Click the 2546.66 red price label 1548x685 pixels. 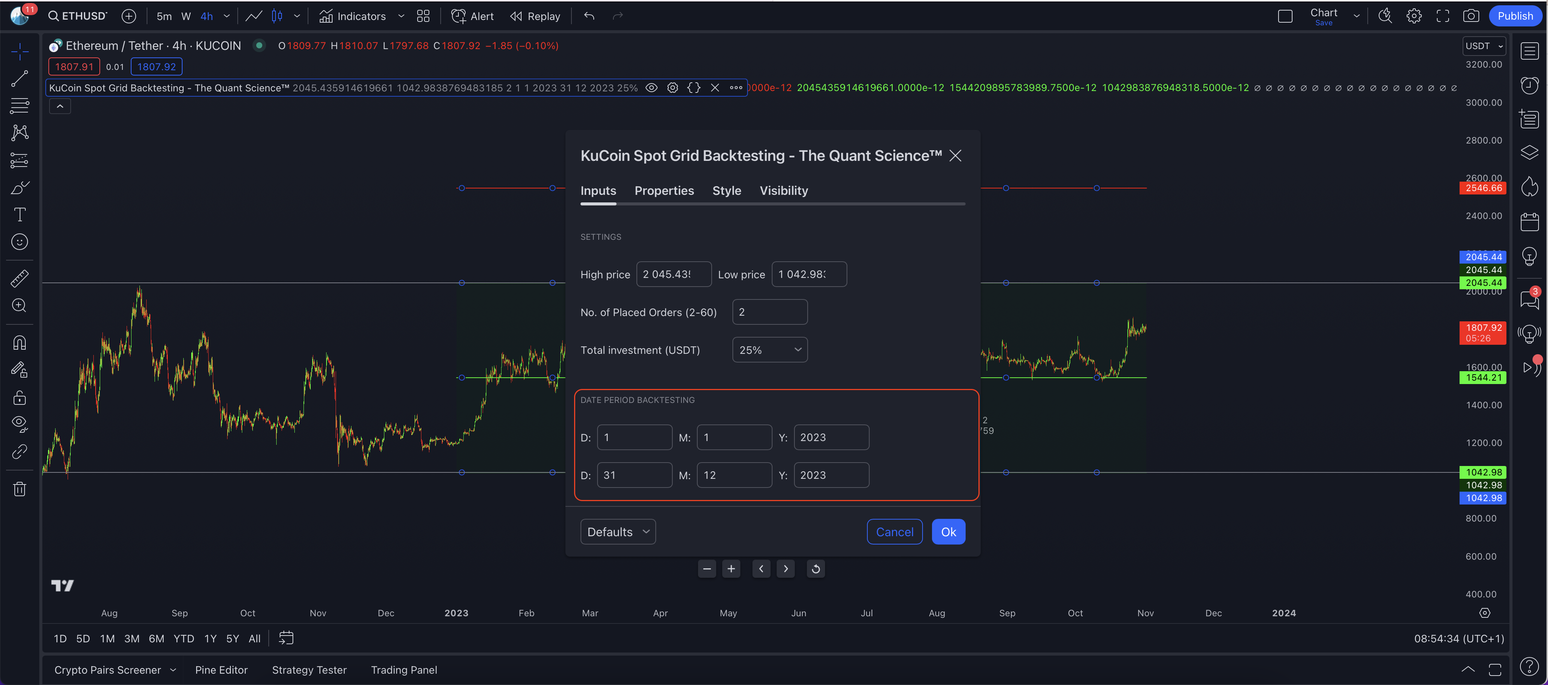point(1483,188)
